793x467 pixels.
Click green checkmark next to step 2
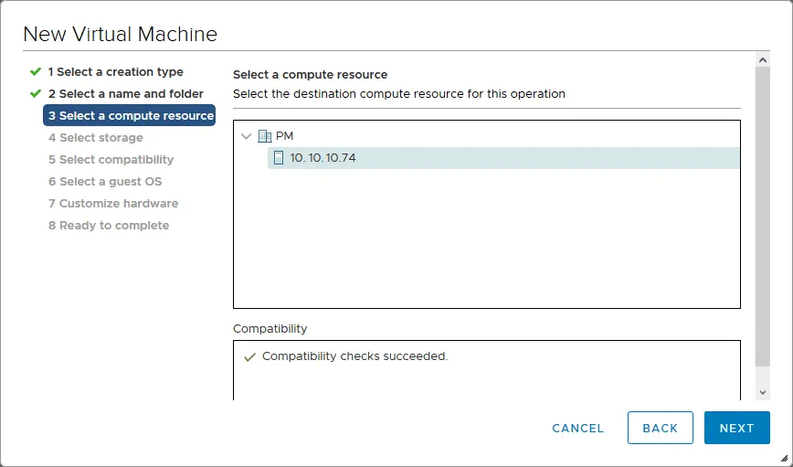[36, 93]
